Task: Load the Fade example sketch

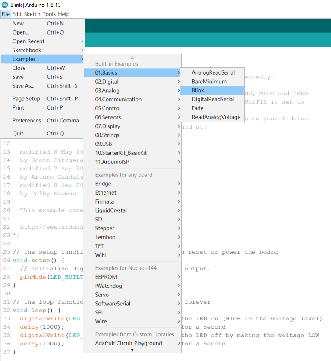Action: point(212,108)
